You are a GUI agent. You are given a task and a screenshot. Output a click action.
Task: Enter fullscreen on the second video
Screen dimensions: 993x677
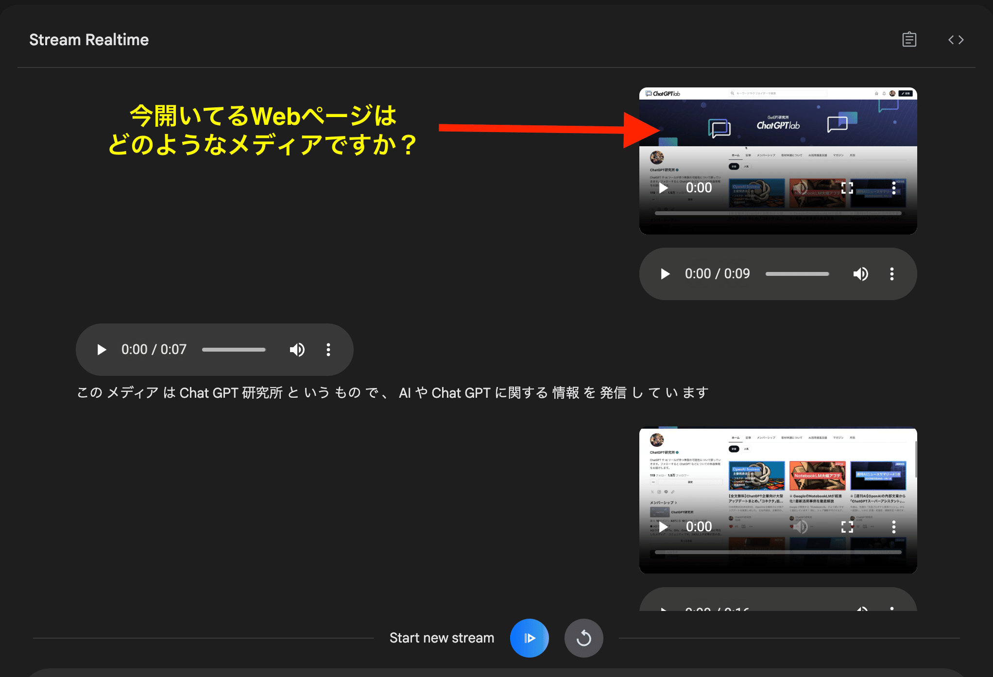(x=847, y=527)
